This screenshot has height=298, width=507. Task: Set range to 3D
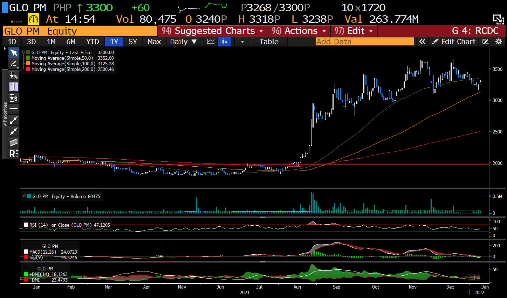pos(32,42)
